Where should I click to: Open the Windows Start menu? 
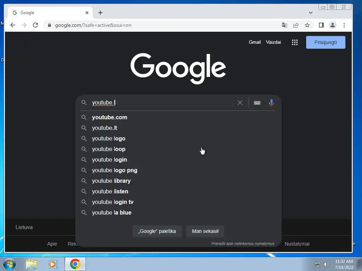9,264
